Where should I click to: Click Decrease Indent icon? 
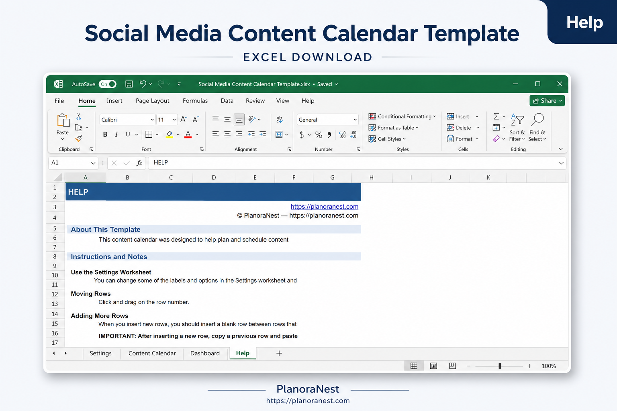pos(251,134)
